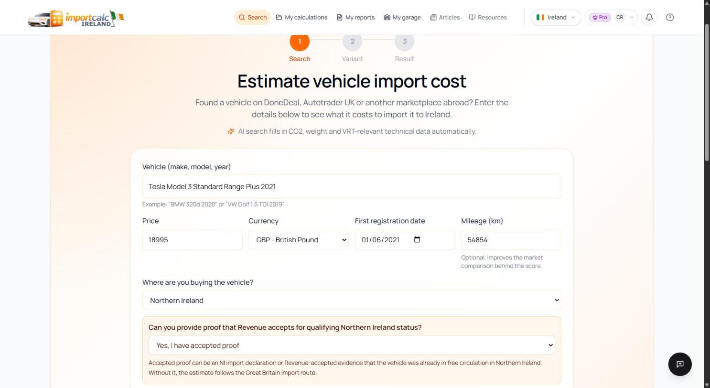710x388 pixels.
Task: Click the Pro badge
Action: 600,17
